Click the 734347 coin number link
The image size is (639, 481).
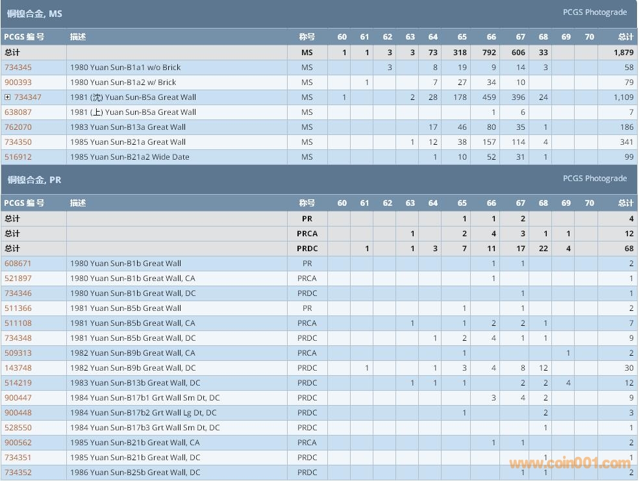28,97
